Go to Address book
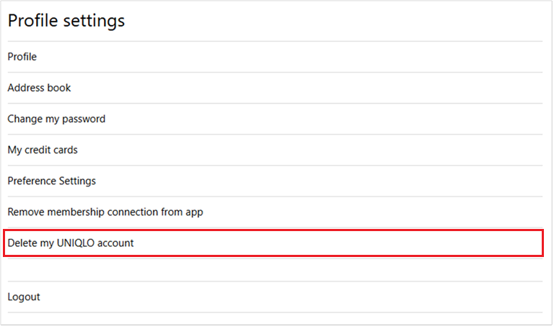Screen dimensions: 554x329 (39, 88)
